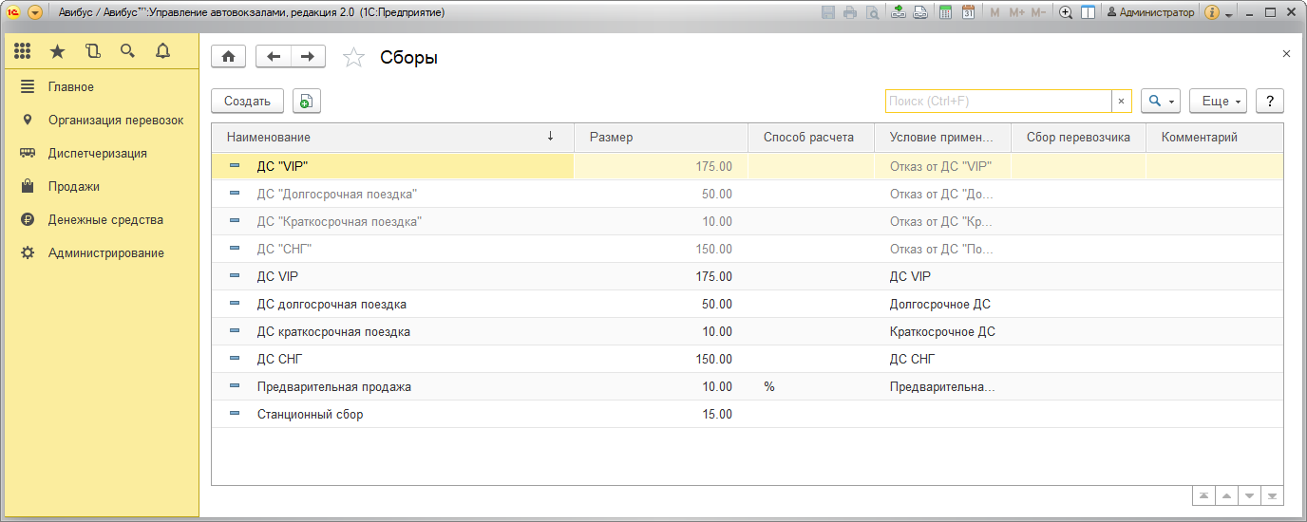This screenshot has width=1307, height=522.
Task: Open the sections menu grid icon
Action: 22,51
